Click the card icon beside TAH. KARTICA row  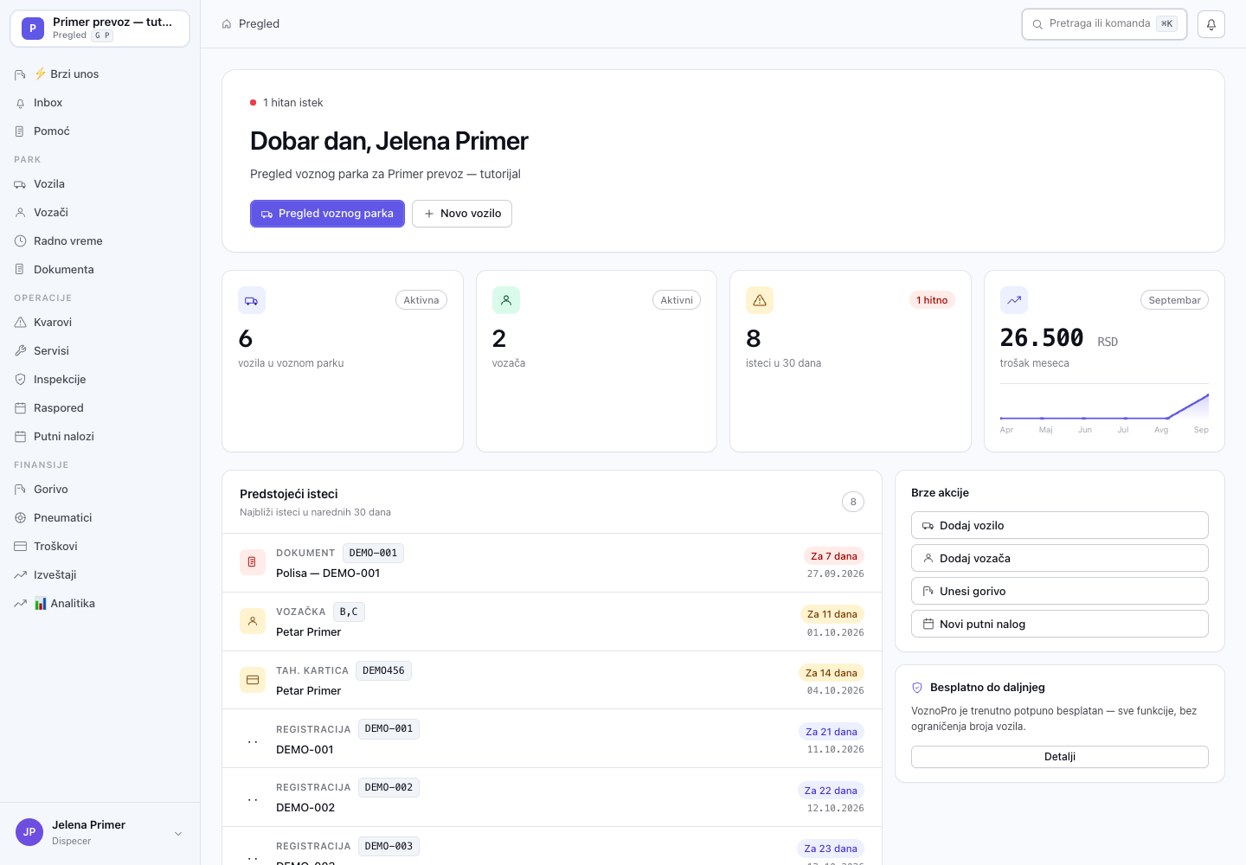pyautogui.click(x=253, y=680)
